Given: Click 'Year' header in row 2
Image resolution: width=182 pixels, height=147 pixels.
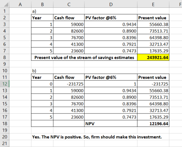Looking at the screenshot, I should point(42,18).
